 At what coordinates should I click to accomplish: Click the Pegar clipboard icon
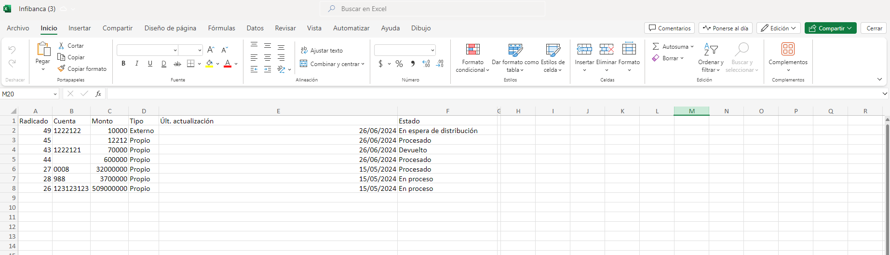point(43,49)
